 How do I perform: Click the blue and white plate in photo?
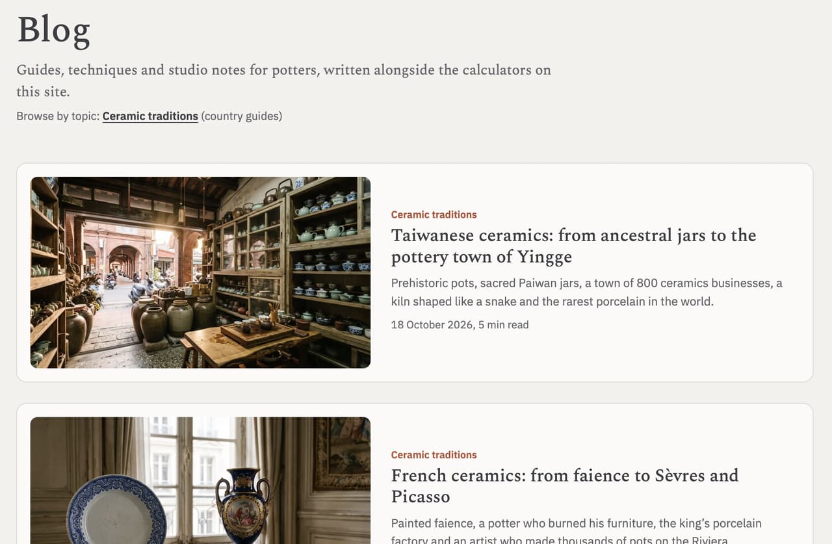[116, 511]
